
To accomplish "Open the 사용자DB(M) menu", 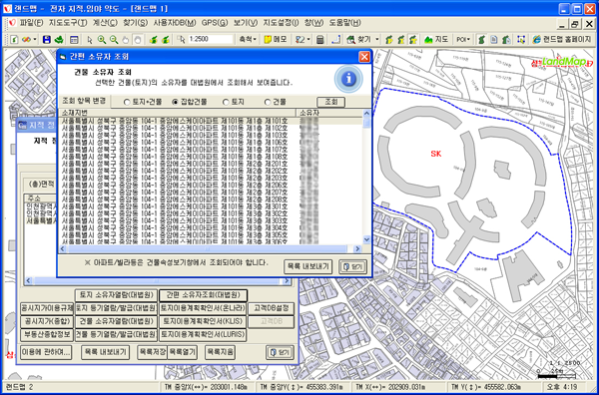I will pyautogui.click(x=175, y=23).
